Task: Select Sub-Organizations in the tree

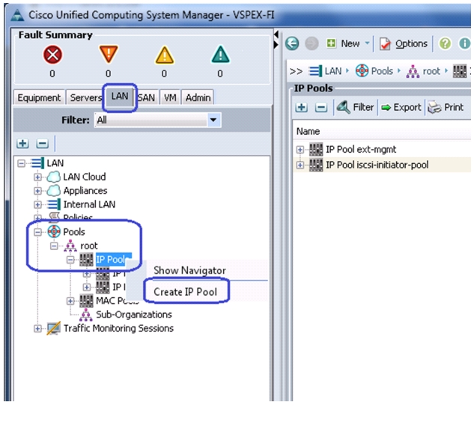Action: point(133,314)
